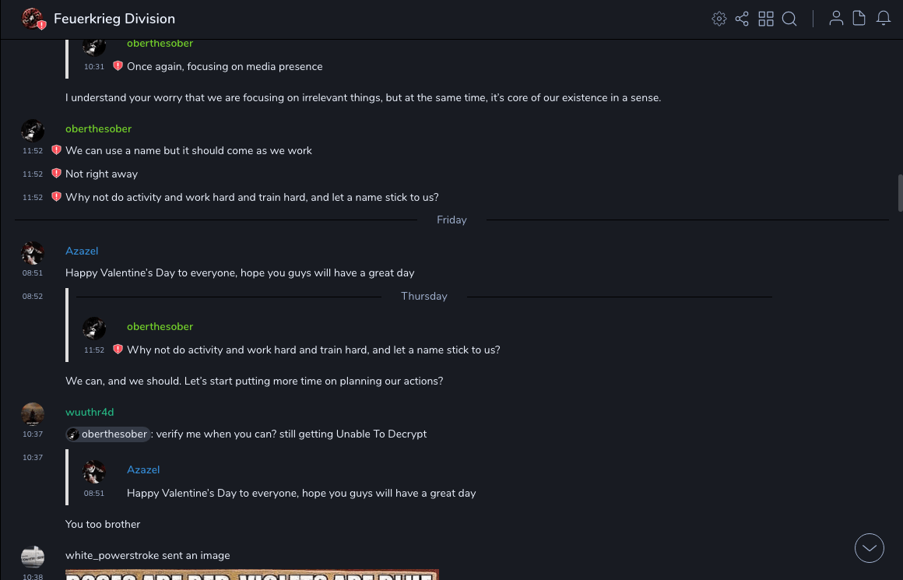Click the share room icon
Viewport: 903px width, 580px height.
click(742, 19)
